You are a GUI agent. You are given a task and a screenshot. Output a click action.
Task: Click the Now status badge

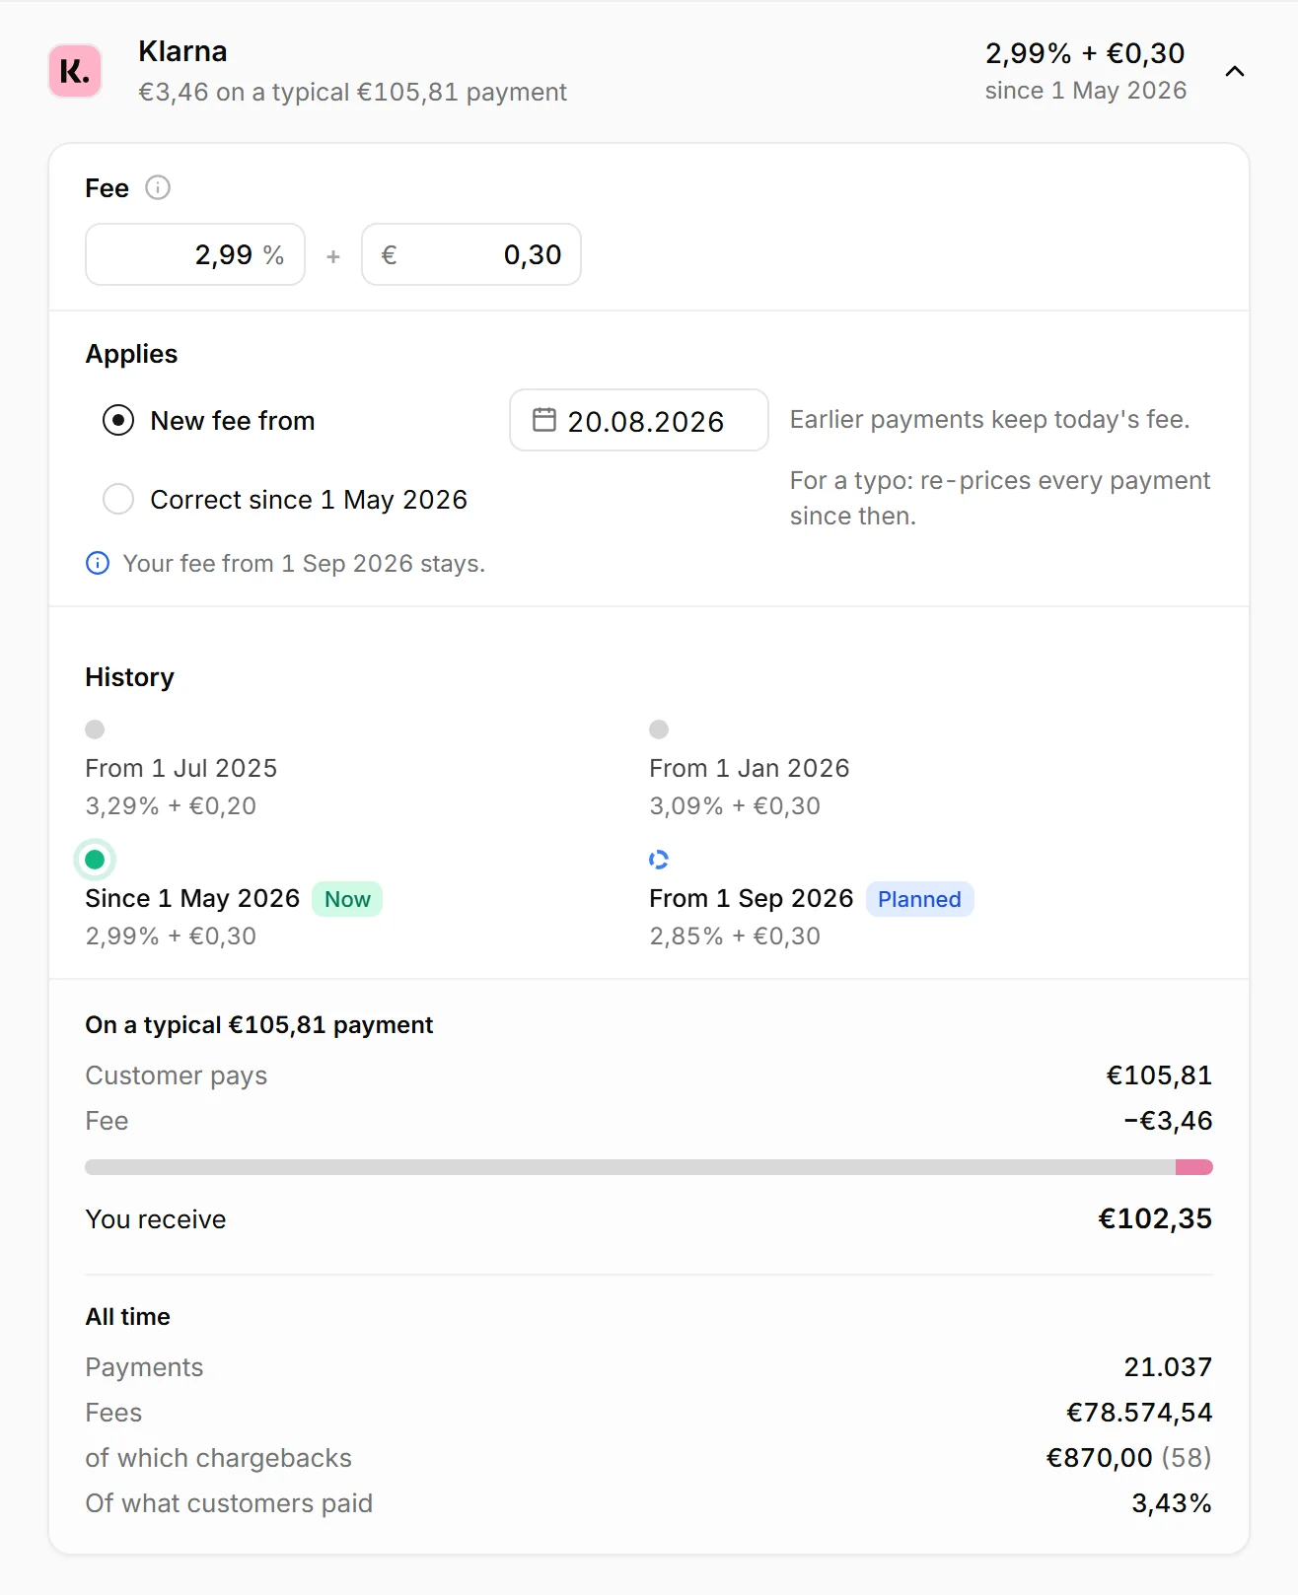[x=347, y=899]
